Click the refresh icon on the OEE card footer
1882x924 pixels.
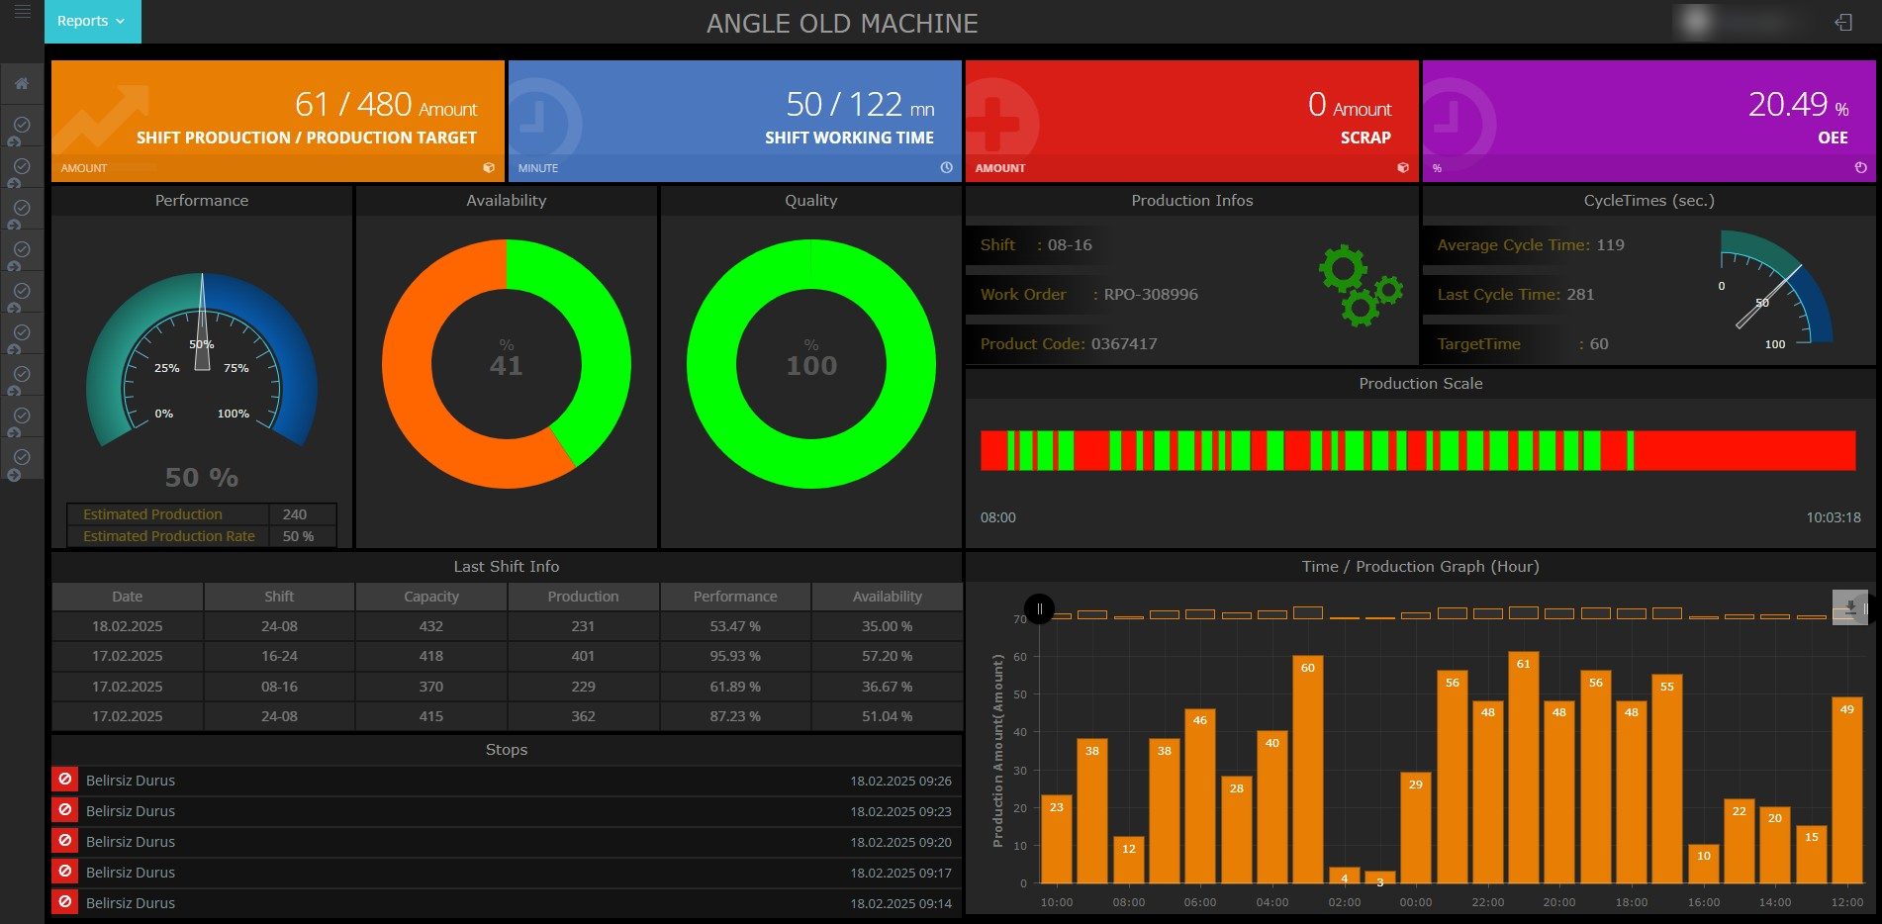(1860, 168)
